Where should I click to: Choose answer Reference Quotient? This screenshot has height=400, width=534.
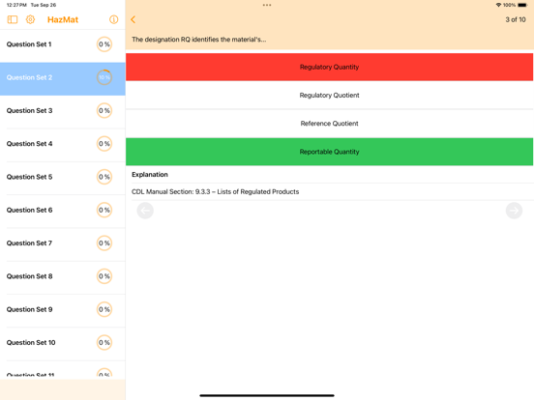(x=329, y=124)
